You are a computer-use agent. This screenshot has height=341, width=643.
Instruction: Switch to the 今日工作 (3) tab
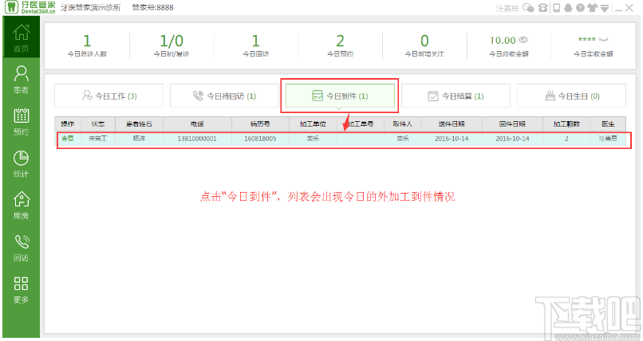point(108,96)
